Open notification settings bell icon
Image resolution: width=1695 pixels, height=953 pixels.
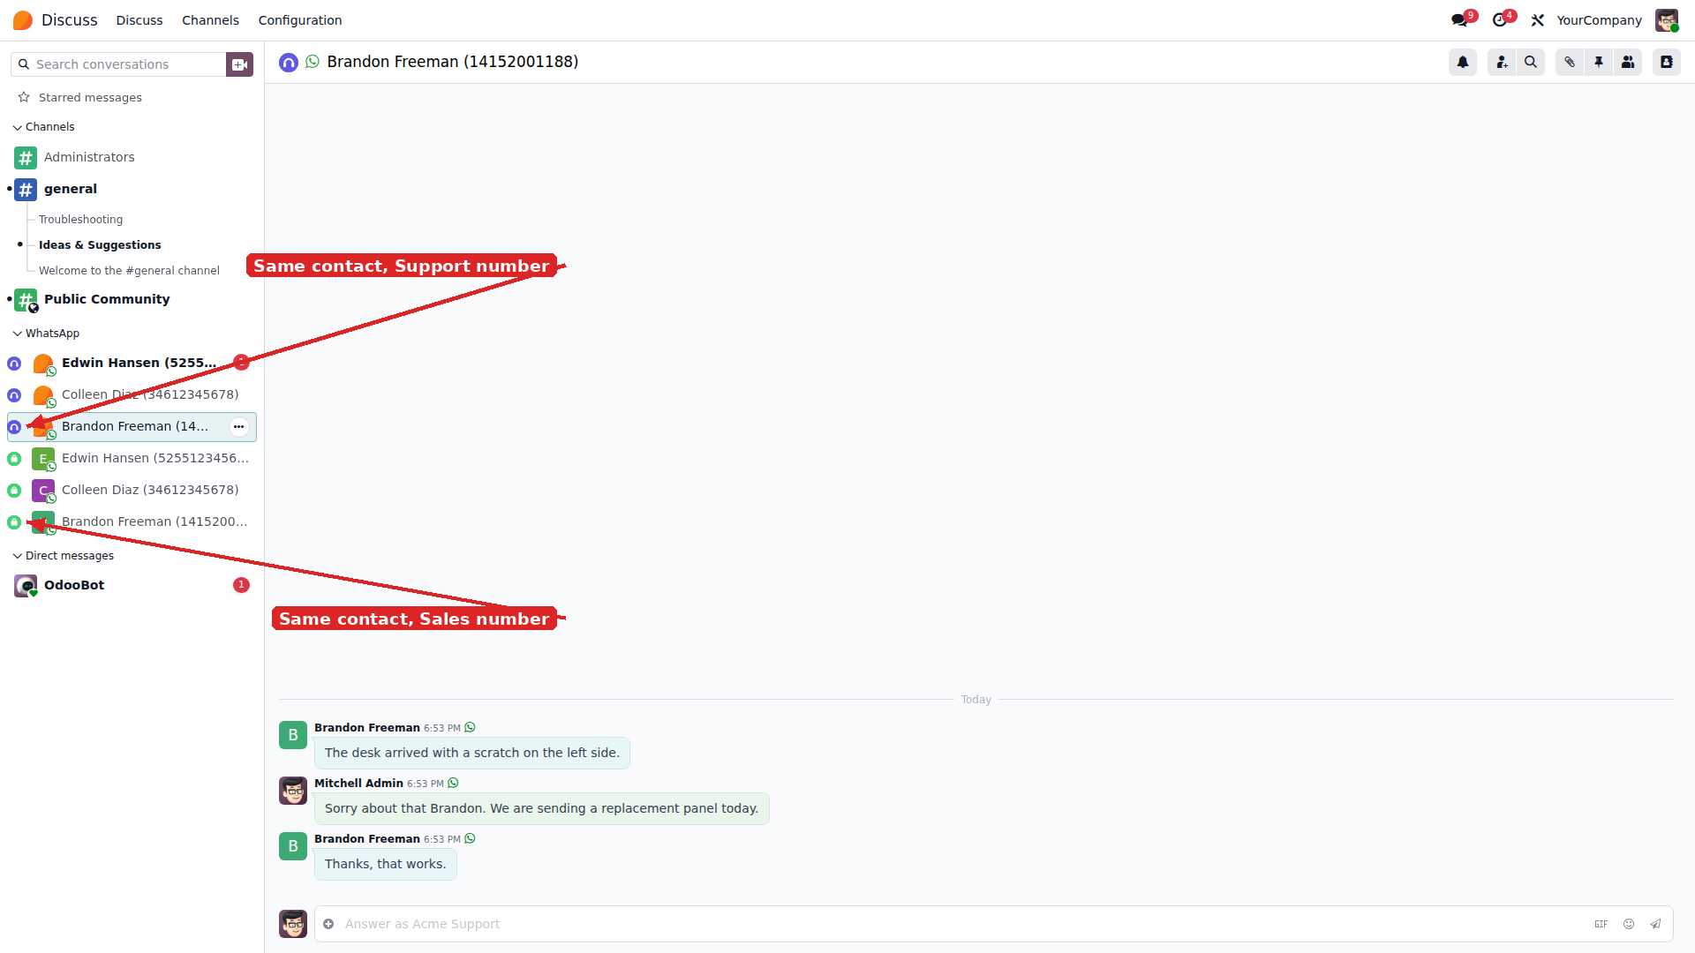pyautogui.click(x=1463, y=62)
